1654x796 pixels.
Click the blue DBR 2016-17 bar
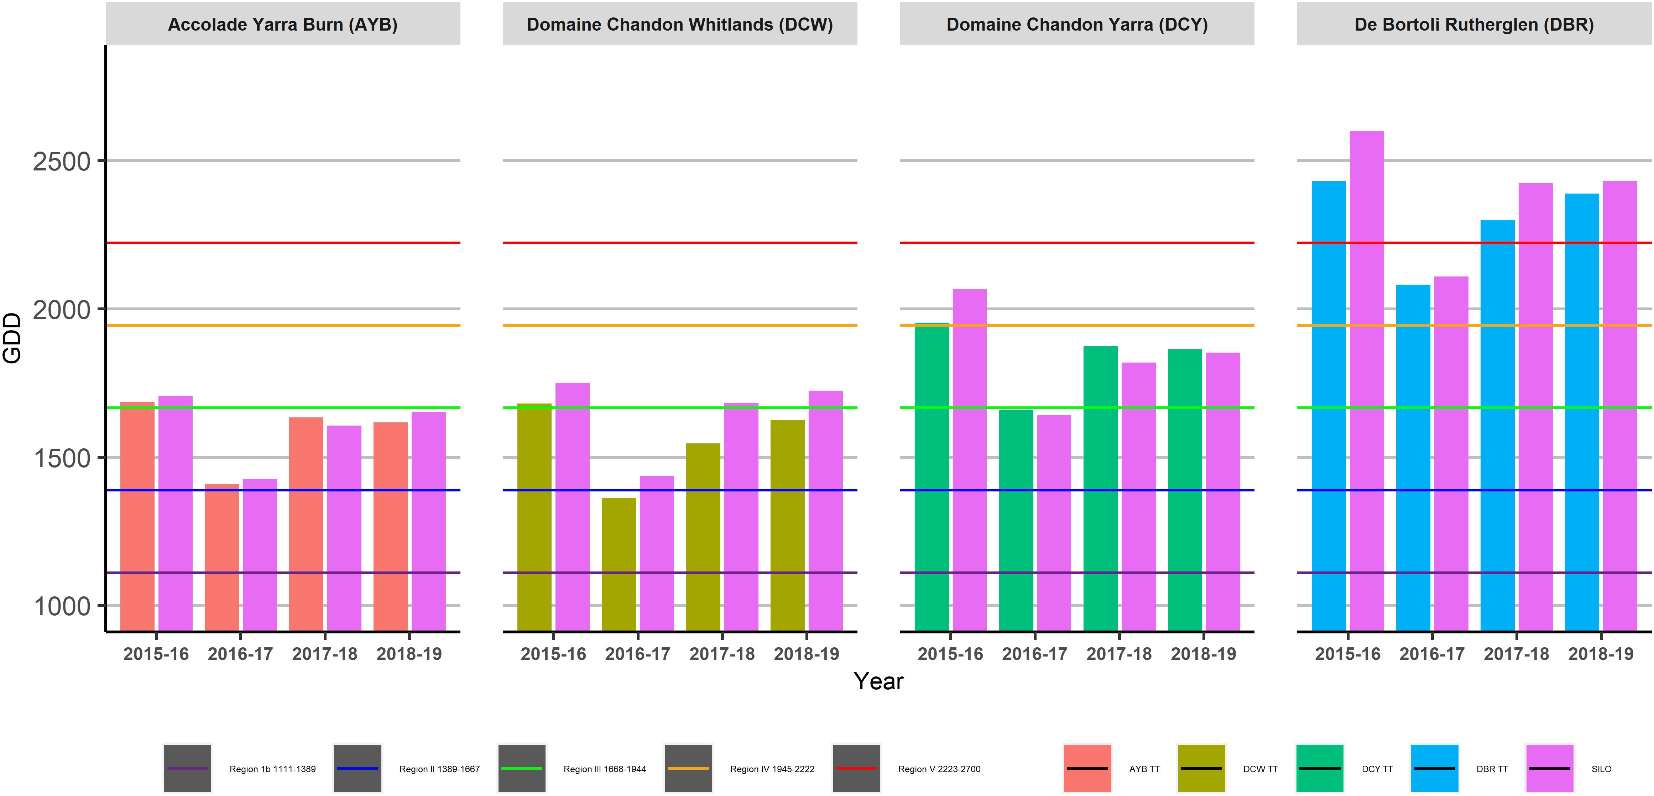tap(1413, 458)
